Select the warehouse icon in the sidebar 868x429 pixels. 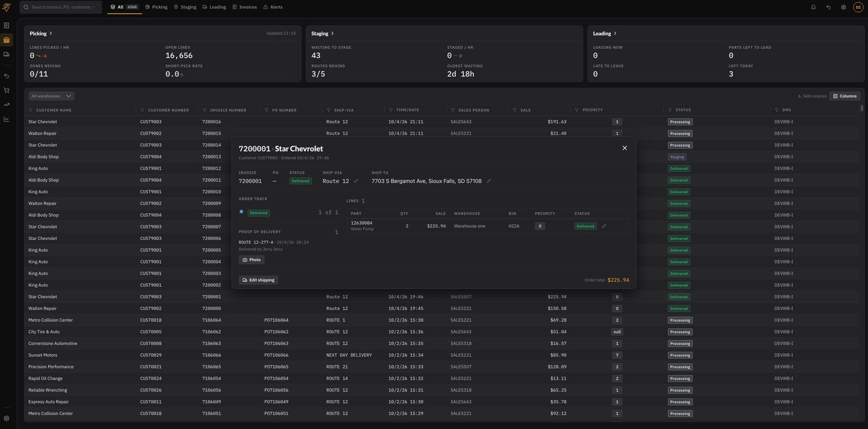click(x=7, y=40)
